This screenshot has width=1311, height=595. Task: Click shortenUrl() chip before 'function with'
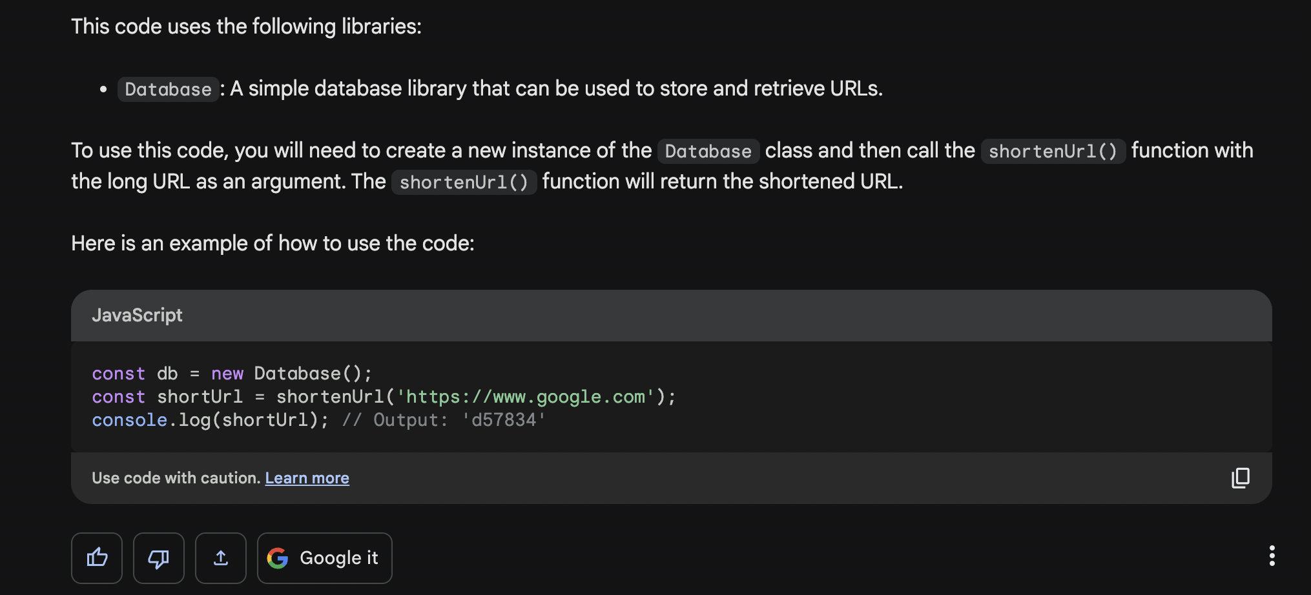[x=1053, y=151]
